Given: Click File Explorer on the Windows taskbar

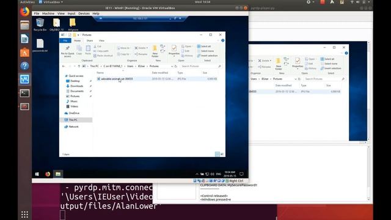Looking at the screenshot, I should click(x=58, y=174).
